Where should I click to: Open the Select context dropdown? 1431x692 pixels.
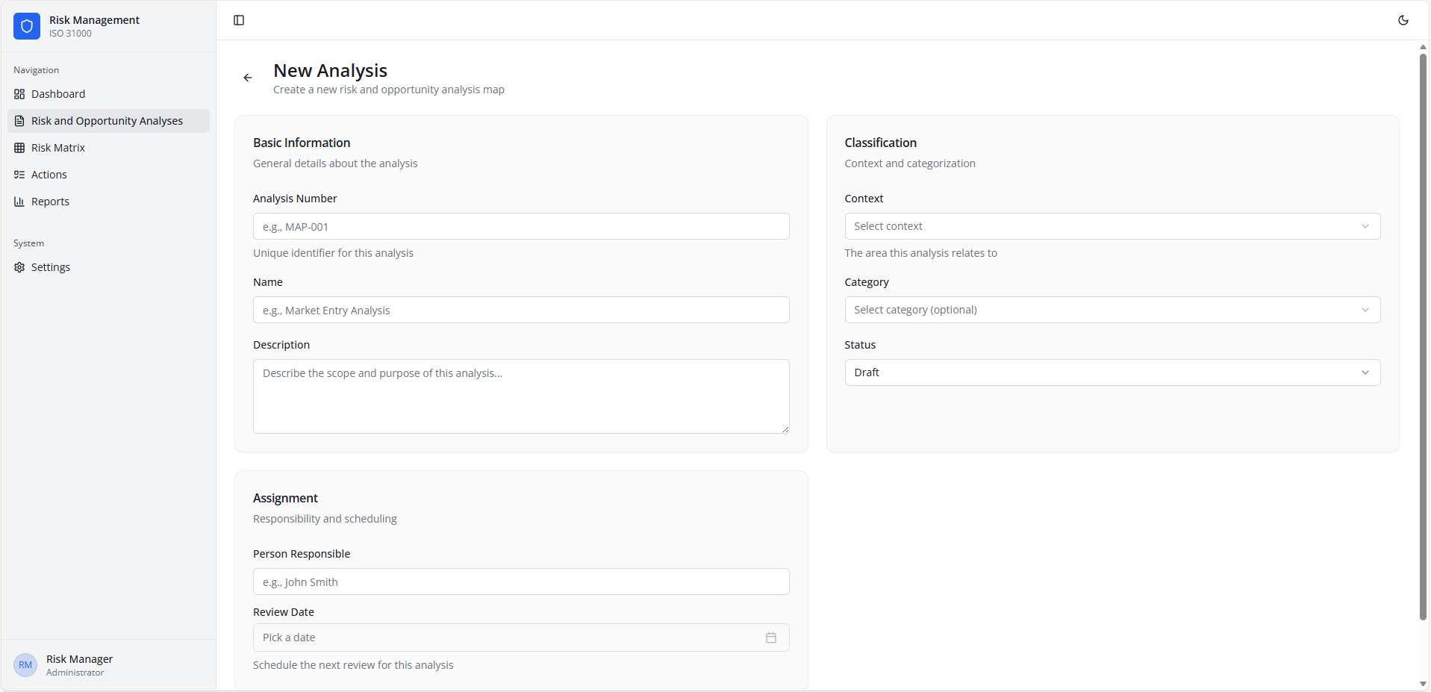tap(1112, 225)
